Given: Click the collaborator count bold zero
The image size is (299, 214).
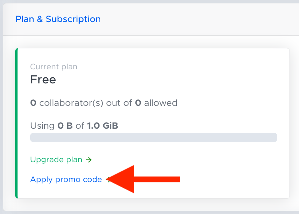Looking at the screenshot, I should click(33, 103).
